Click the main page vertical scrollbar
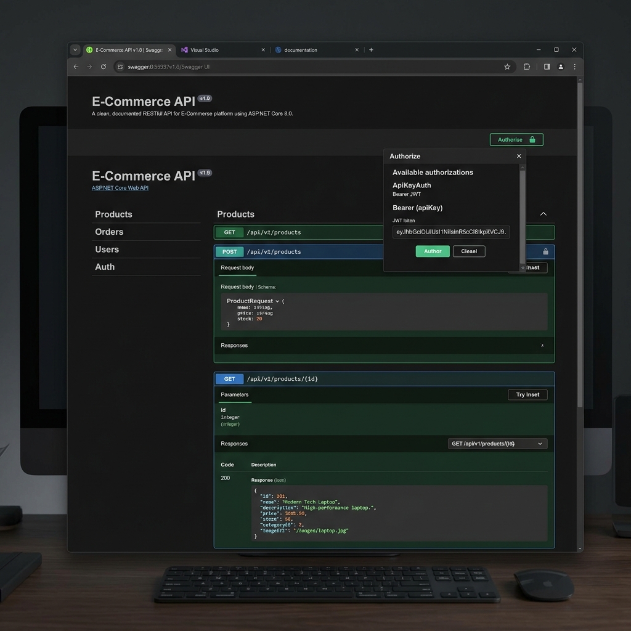The height and width of the screenshot is (631, 631). click(x=580, y=245)
